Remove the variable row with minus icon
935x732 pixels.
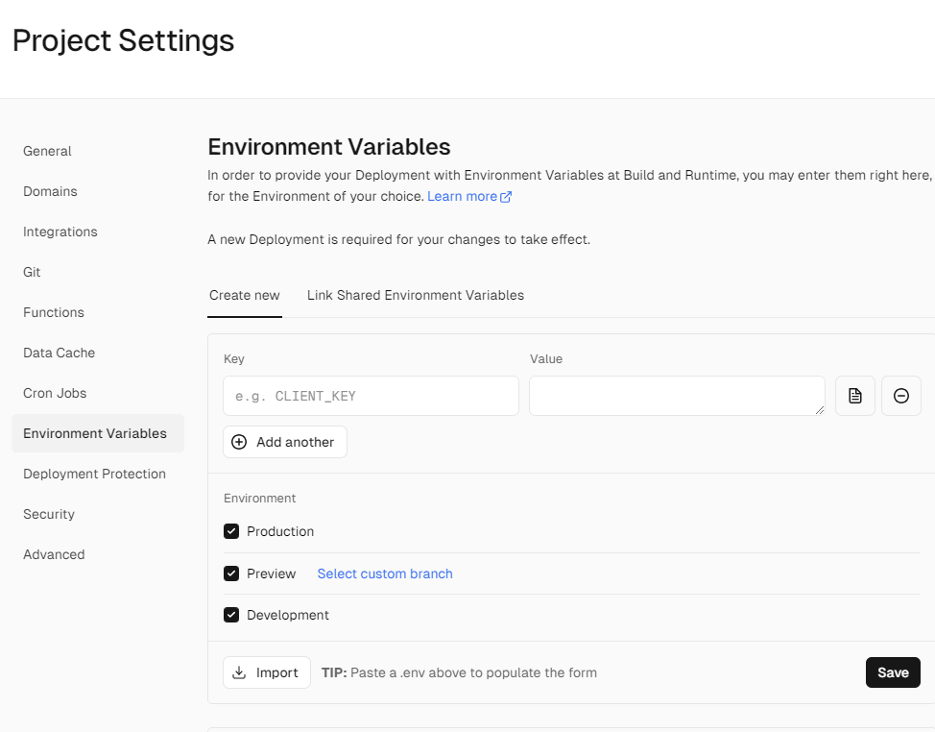900,396
